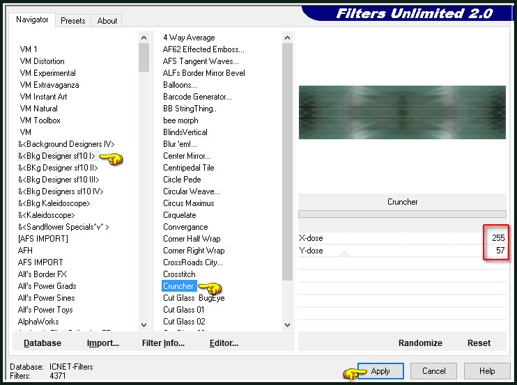517x385 pixels.
Task: Choose Cut Glass 01 filter
Action: [184, 310]
